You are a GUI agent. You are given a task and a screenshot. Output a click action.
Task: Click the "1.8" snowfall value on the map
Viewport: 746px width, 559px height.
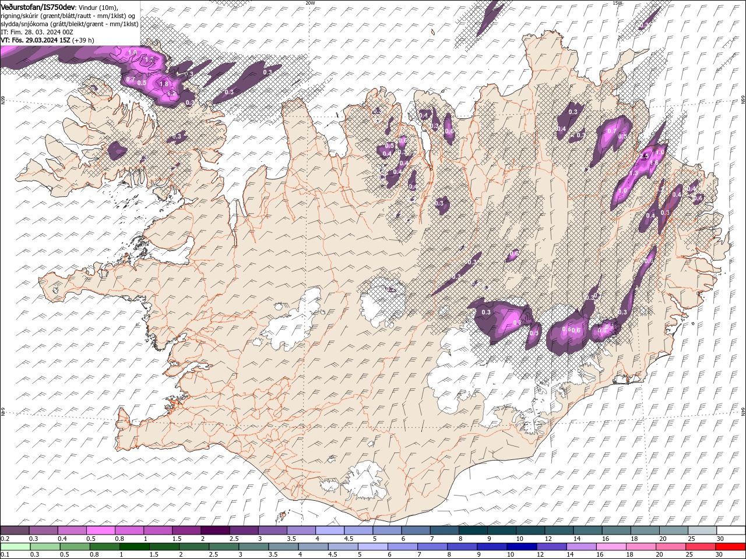(164, 84)
